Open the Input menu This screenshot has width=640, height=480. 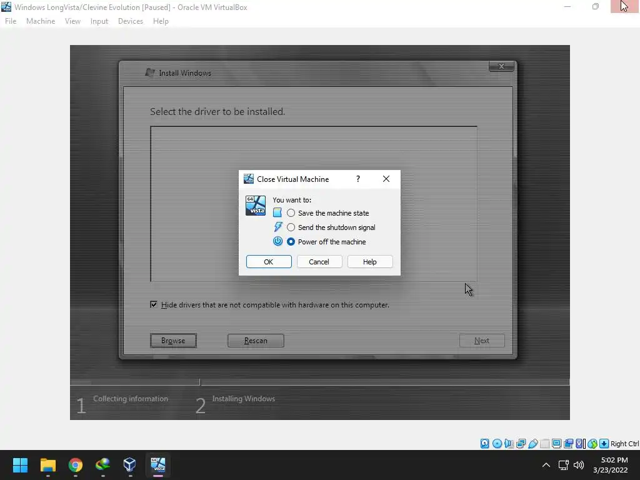coord(99,21)
